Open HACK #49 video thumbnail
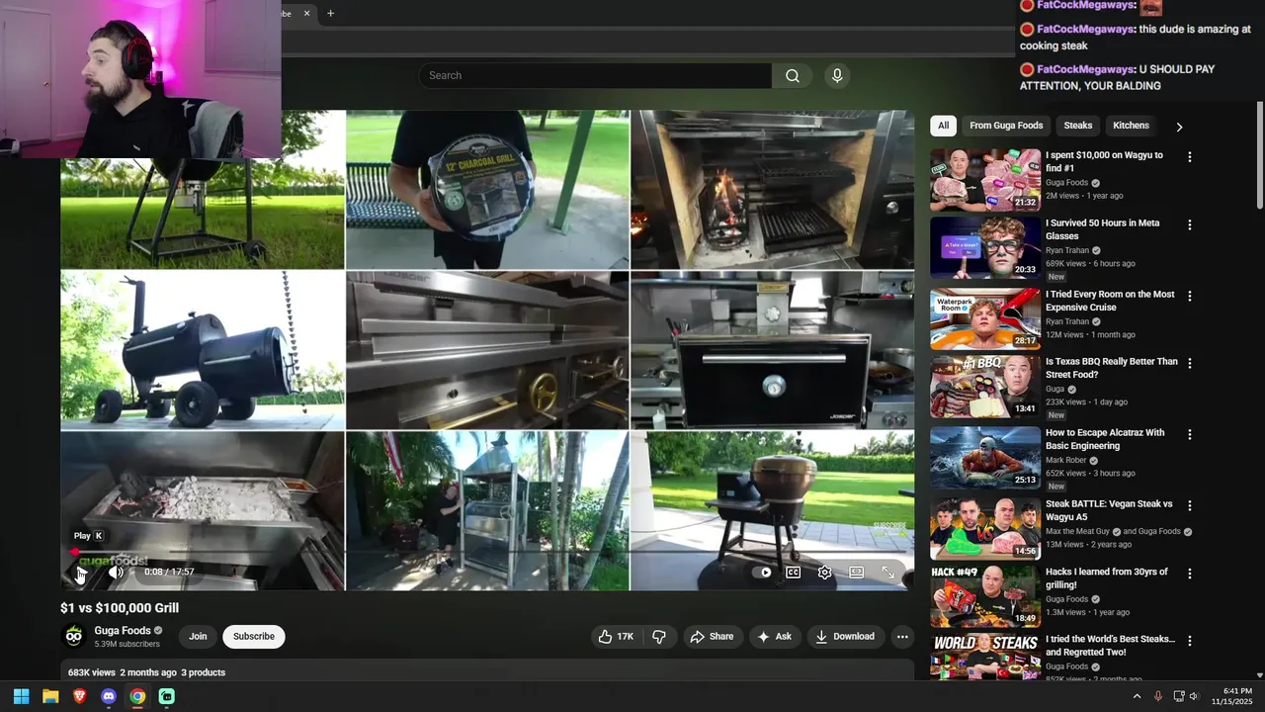 click(985, 596)
